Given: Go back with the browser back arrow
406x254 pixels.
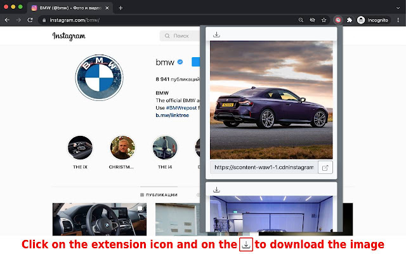Looking at the screenshot, I should coord(7,20).
